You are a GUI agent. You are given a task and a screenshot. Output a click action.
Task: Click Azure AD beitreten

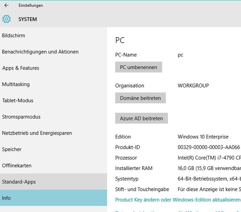coord(141,118)
